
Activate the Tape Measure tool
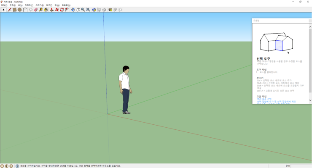click(41, 10)
